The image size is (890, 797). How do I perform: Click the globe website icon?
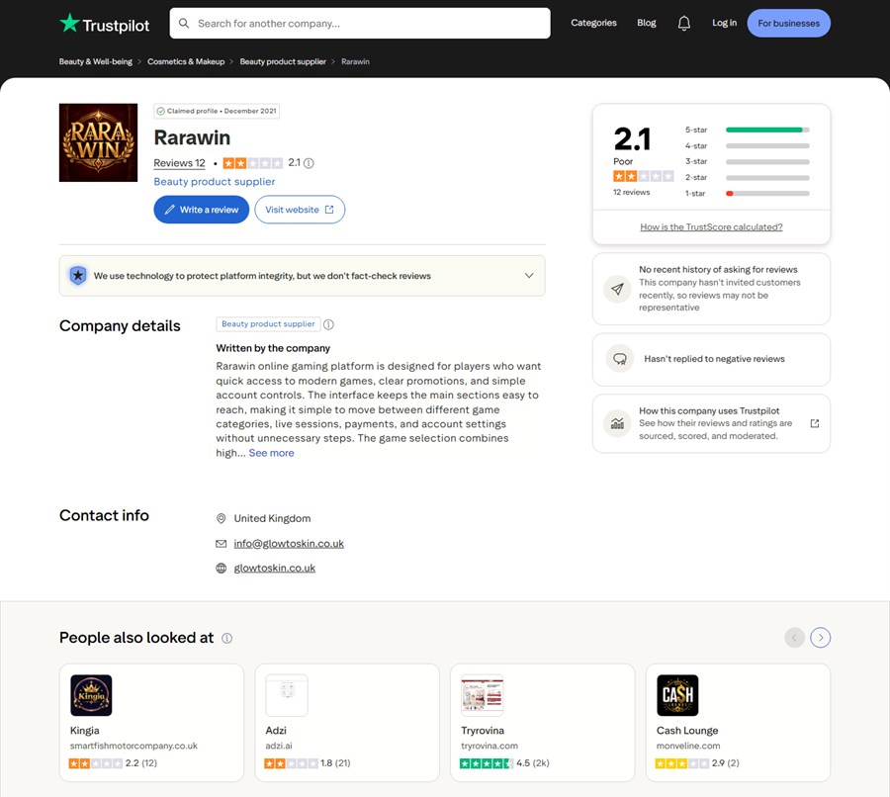click(x=222, y=569)
